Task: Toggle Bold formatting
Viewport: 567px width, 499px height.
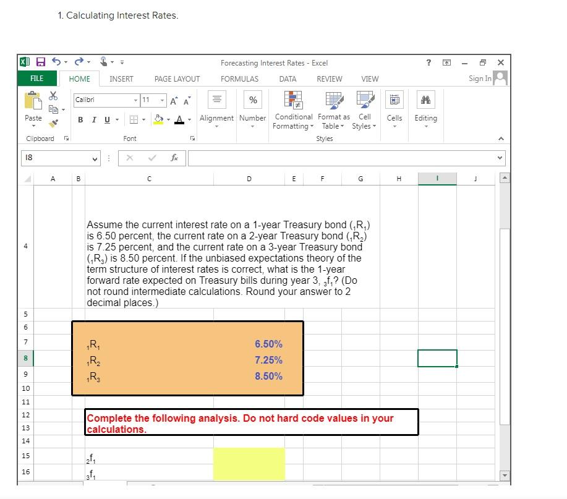Action: pos(80,120)
